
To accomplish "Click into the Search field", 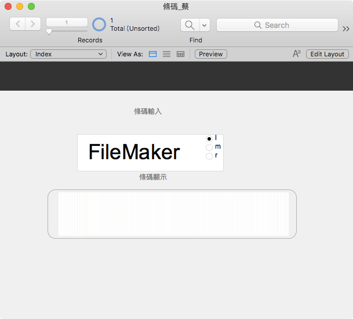I will tap(277, 25).
